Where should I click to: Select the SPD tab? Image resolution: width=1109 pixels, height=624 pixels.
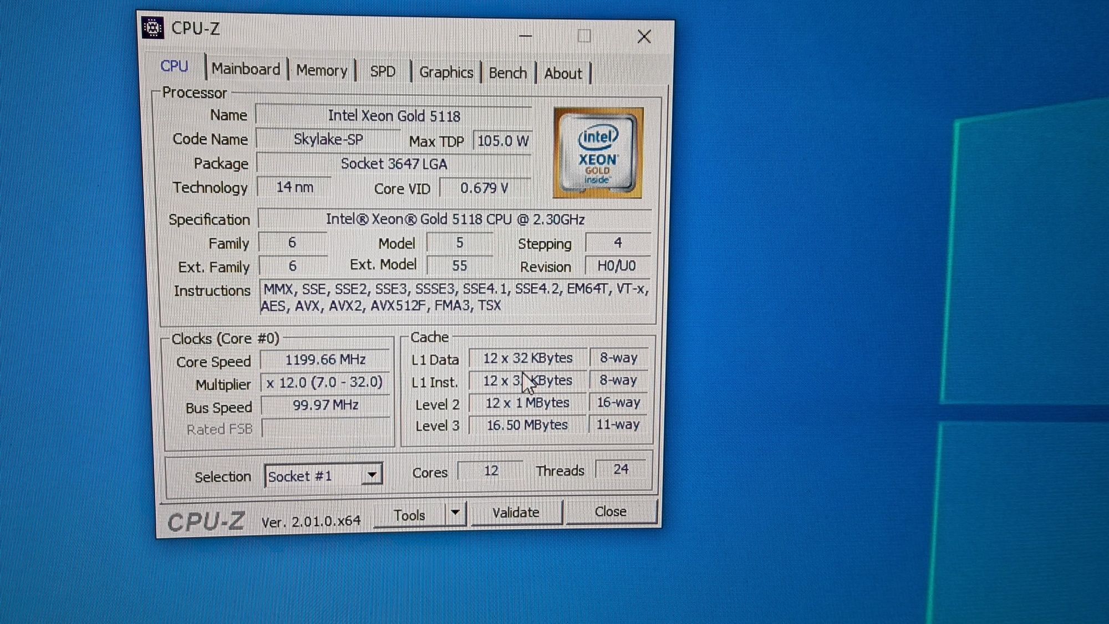(383, 71)
